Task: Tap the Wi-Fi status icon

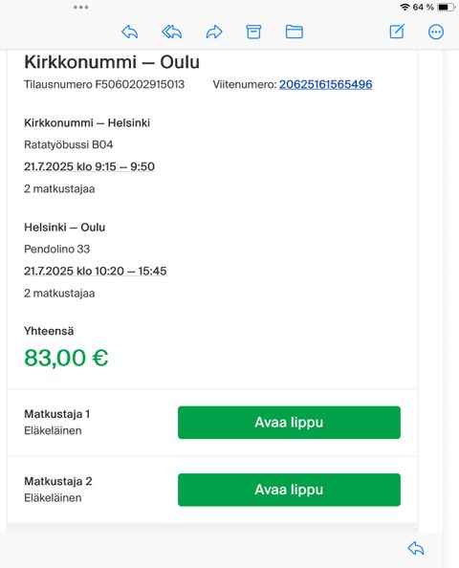Action: (404, 7)
